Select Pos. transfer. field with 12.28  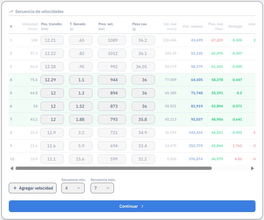[x=52, y=67]
